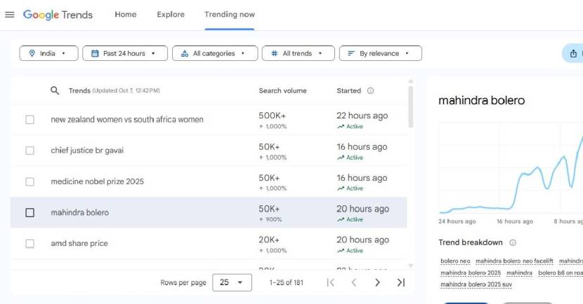The image size is (583, 304).
Task: Jump to the last page of results
Action: click(x=401, y=282)
